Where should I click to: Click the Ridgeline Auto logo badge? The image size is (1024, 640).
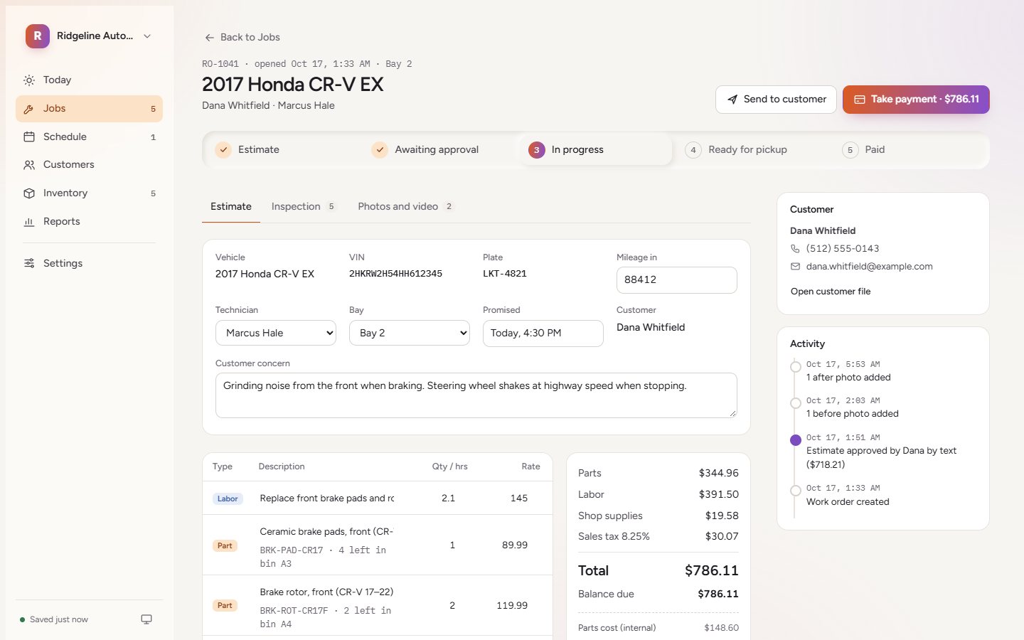click(38, 36)
